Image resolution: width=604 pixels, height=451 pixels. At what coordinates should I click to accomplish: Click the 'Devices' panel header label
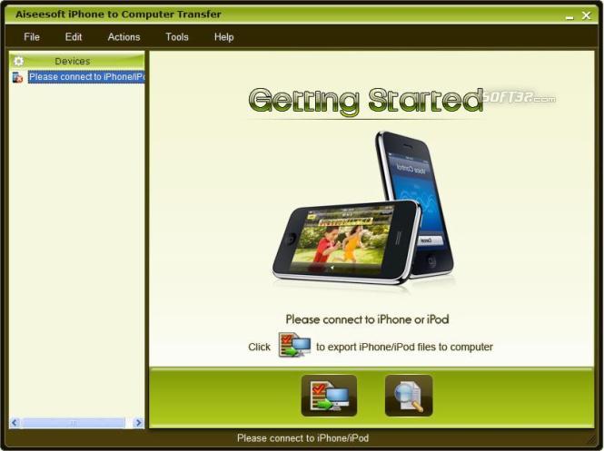(x=73, y=61)
